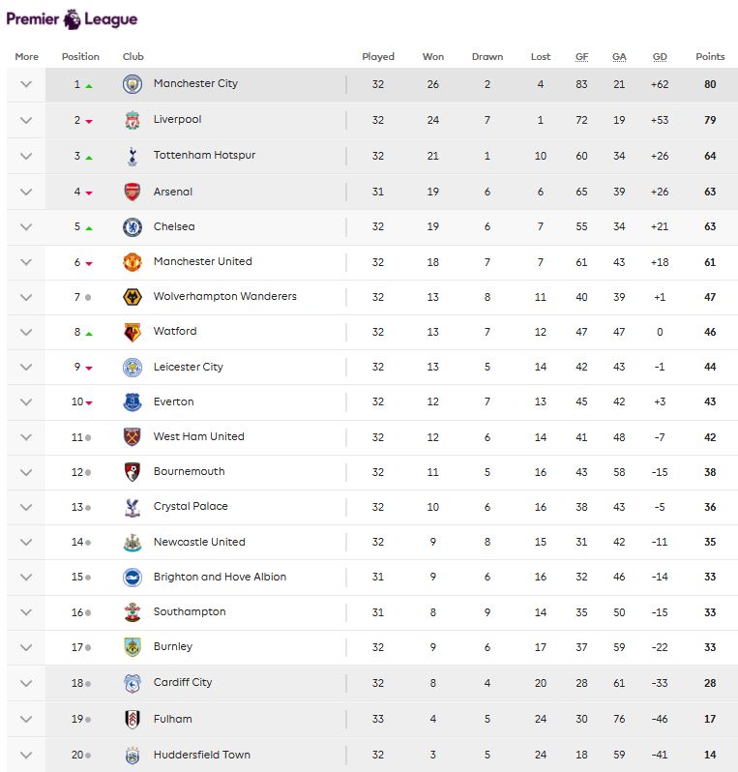Expand details for Cardiff City
The image size is (738, 772).
pos(26,683)
